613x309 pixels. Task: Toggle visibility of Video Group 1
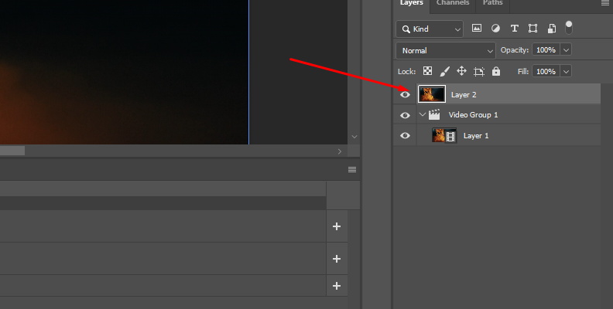click(x=405, y=115)
